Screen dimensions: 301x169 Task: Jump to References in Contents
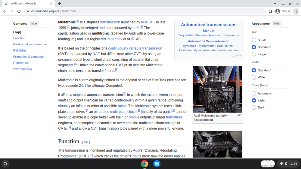pyautogui.click(x=21, y=63)
